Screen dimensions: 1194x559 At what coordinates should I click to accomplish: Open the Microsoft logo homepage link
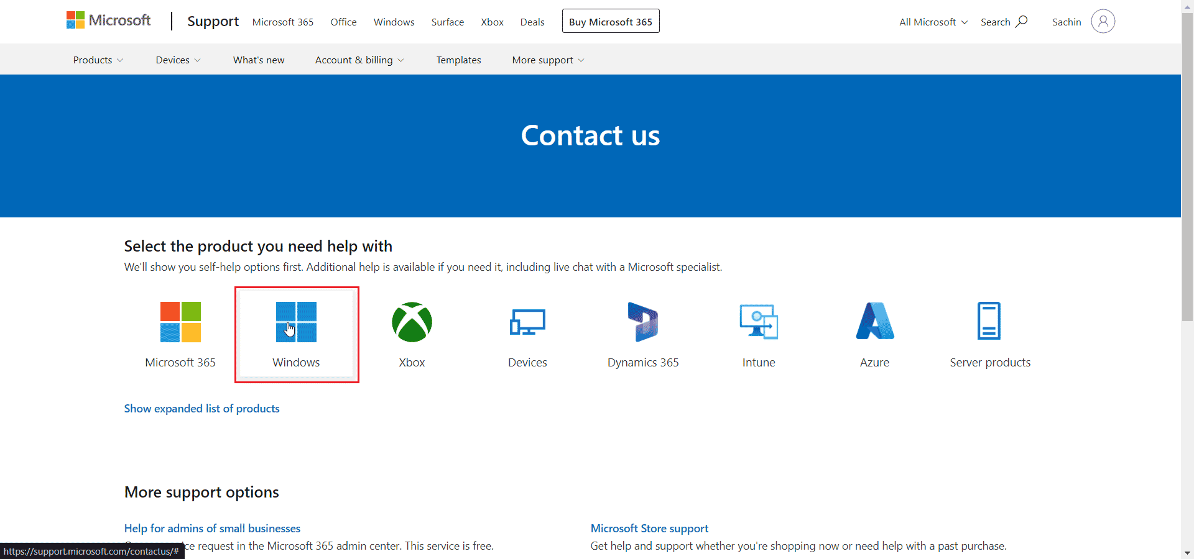109,20
